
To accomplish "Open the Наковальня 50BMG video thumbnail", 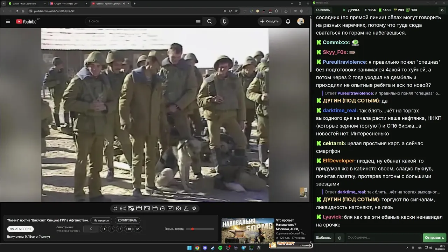I will 247,230.
